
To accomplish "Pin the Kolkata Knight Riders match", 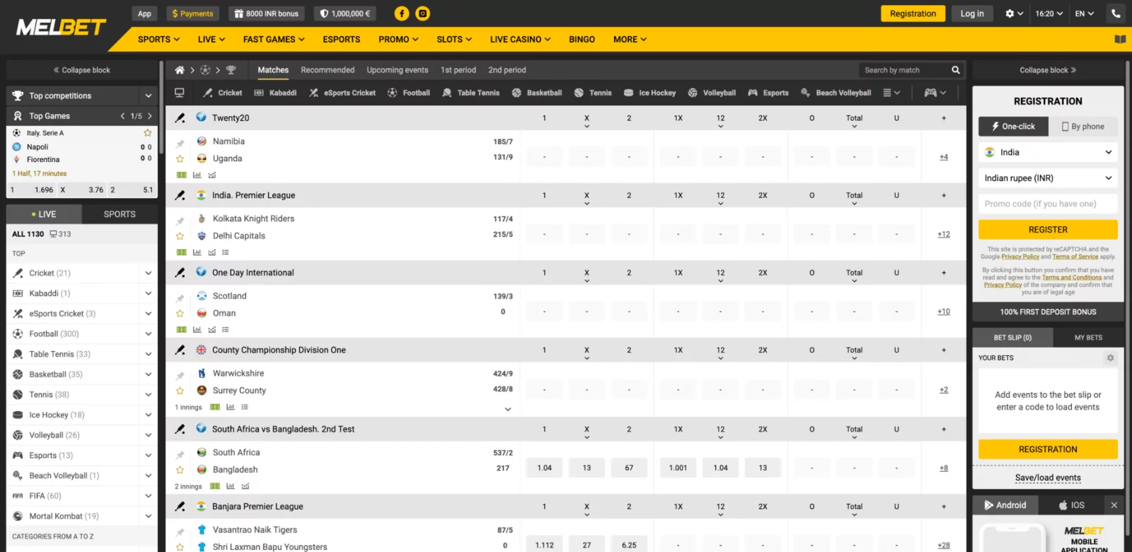I will 180,222.
